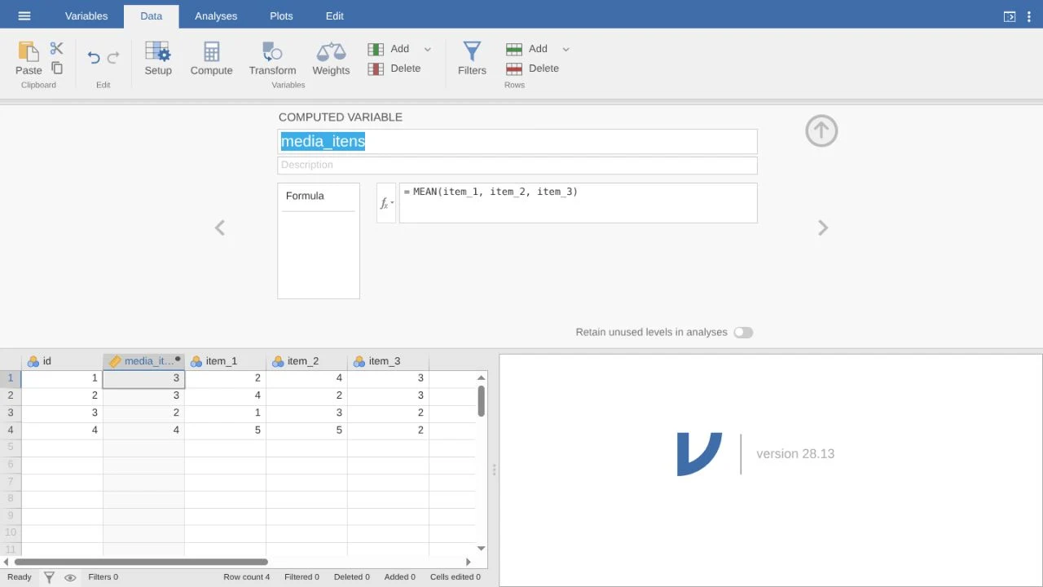Go to next variable with right chevron
1043x587 pixels.
[x=823, y=228]
